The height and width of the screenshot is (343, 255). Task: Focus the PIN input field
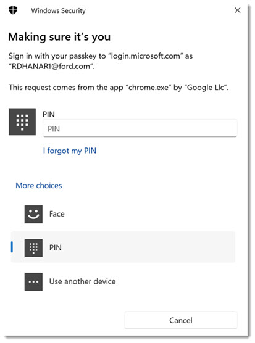coord(140,128)
